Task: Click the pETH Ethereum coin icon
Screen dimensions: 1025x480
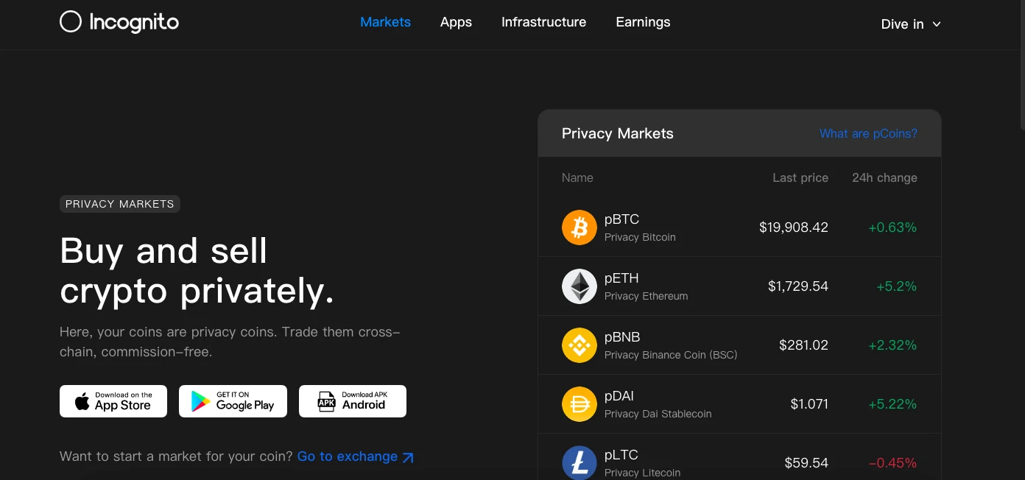Action: (x=580, y=286)
